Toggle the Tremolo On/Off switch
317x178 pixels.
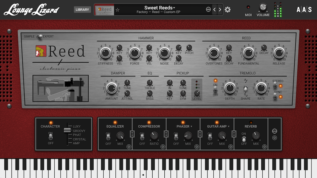pos(215,89)
